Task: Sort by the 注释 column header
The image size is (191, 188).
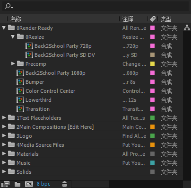Action: coord(128,19)
